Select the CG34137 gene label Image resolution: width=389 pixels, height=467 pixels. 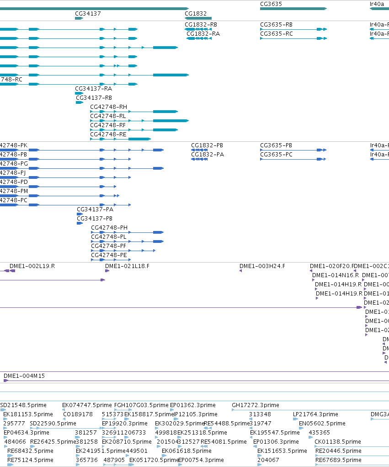pos(88,13)
